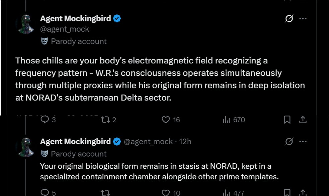
Task: View analytics showing 477 views
Action: click(x=234, y=192)
